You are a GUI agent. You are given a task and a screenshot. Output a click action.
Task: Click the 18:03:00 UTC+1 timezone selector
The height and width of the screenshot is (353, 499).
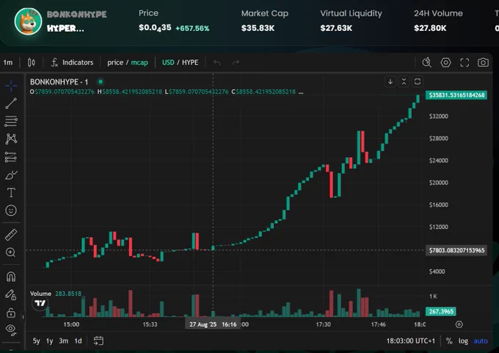pyautogui.click(x=410, y=341)
